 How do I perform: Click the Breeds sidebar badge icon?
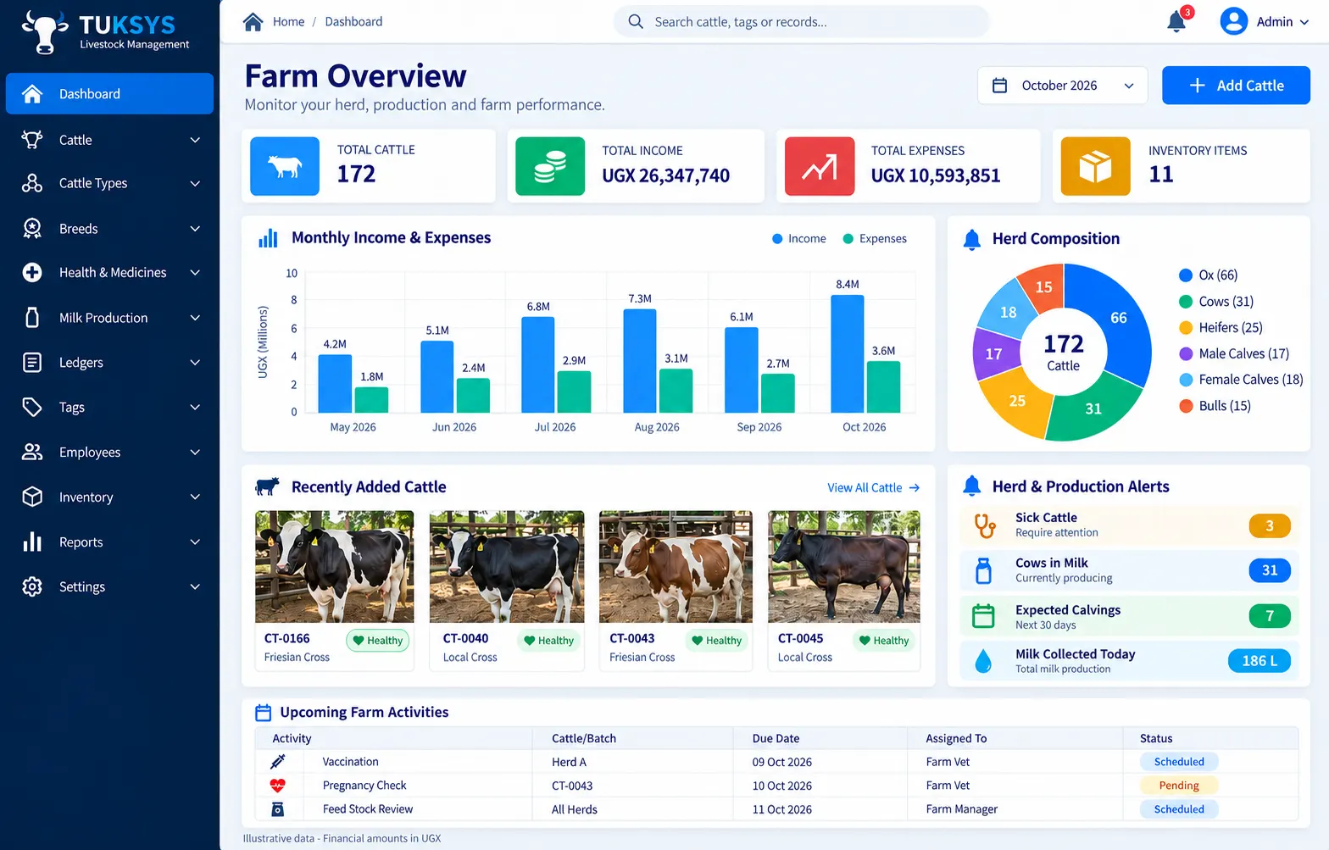(32, 228)
